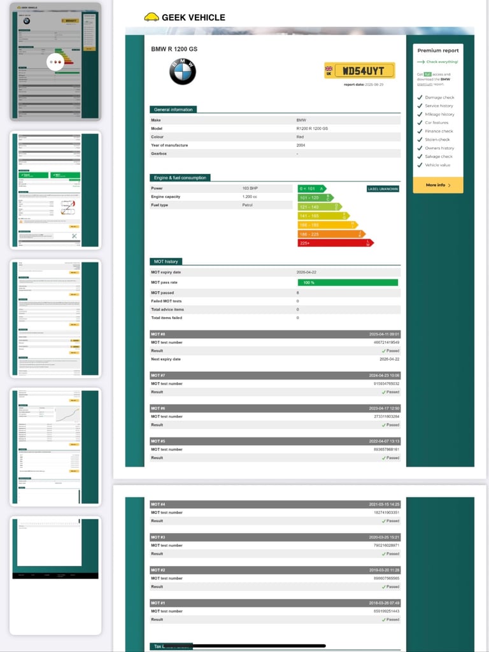
Task: Click the MOT #4 header bar
Action: click(275, 504)
